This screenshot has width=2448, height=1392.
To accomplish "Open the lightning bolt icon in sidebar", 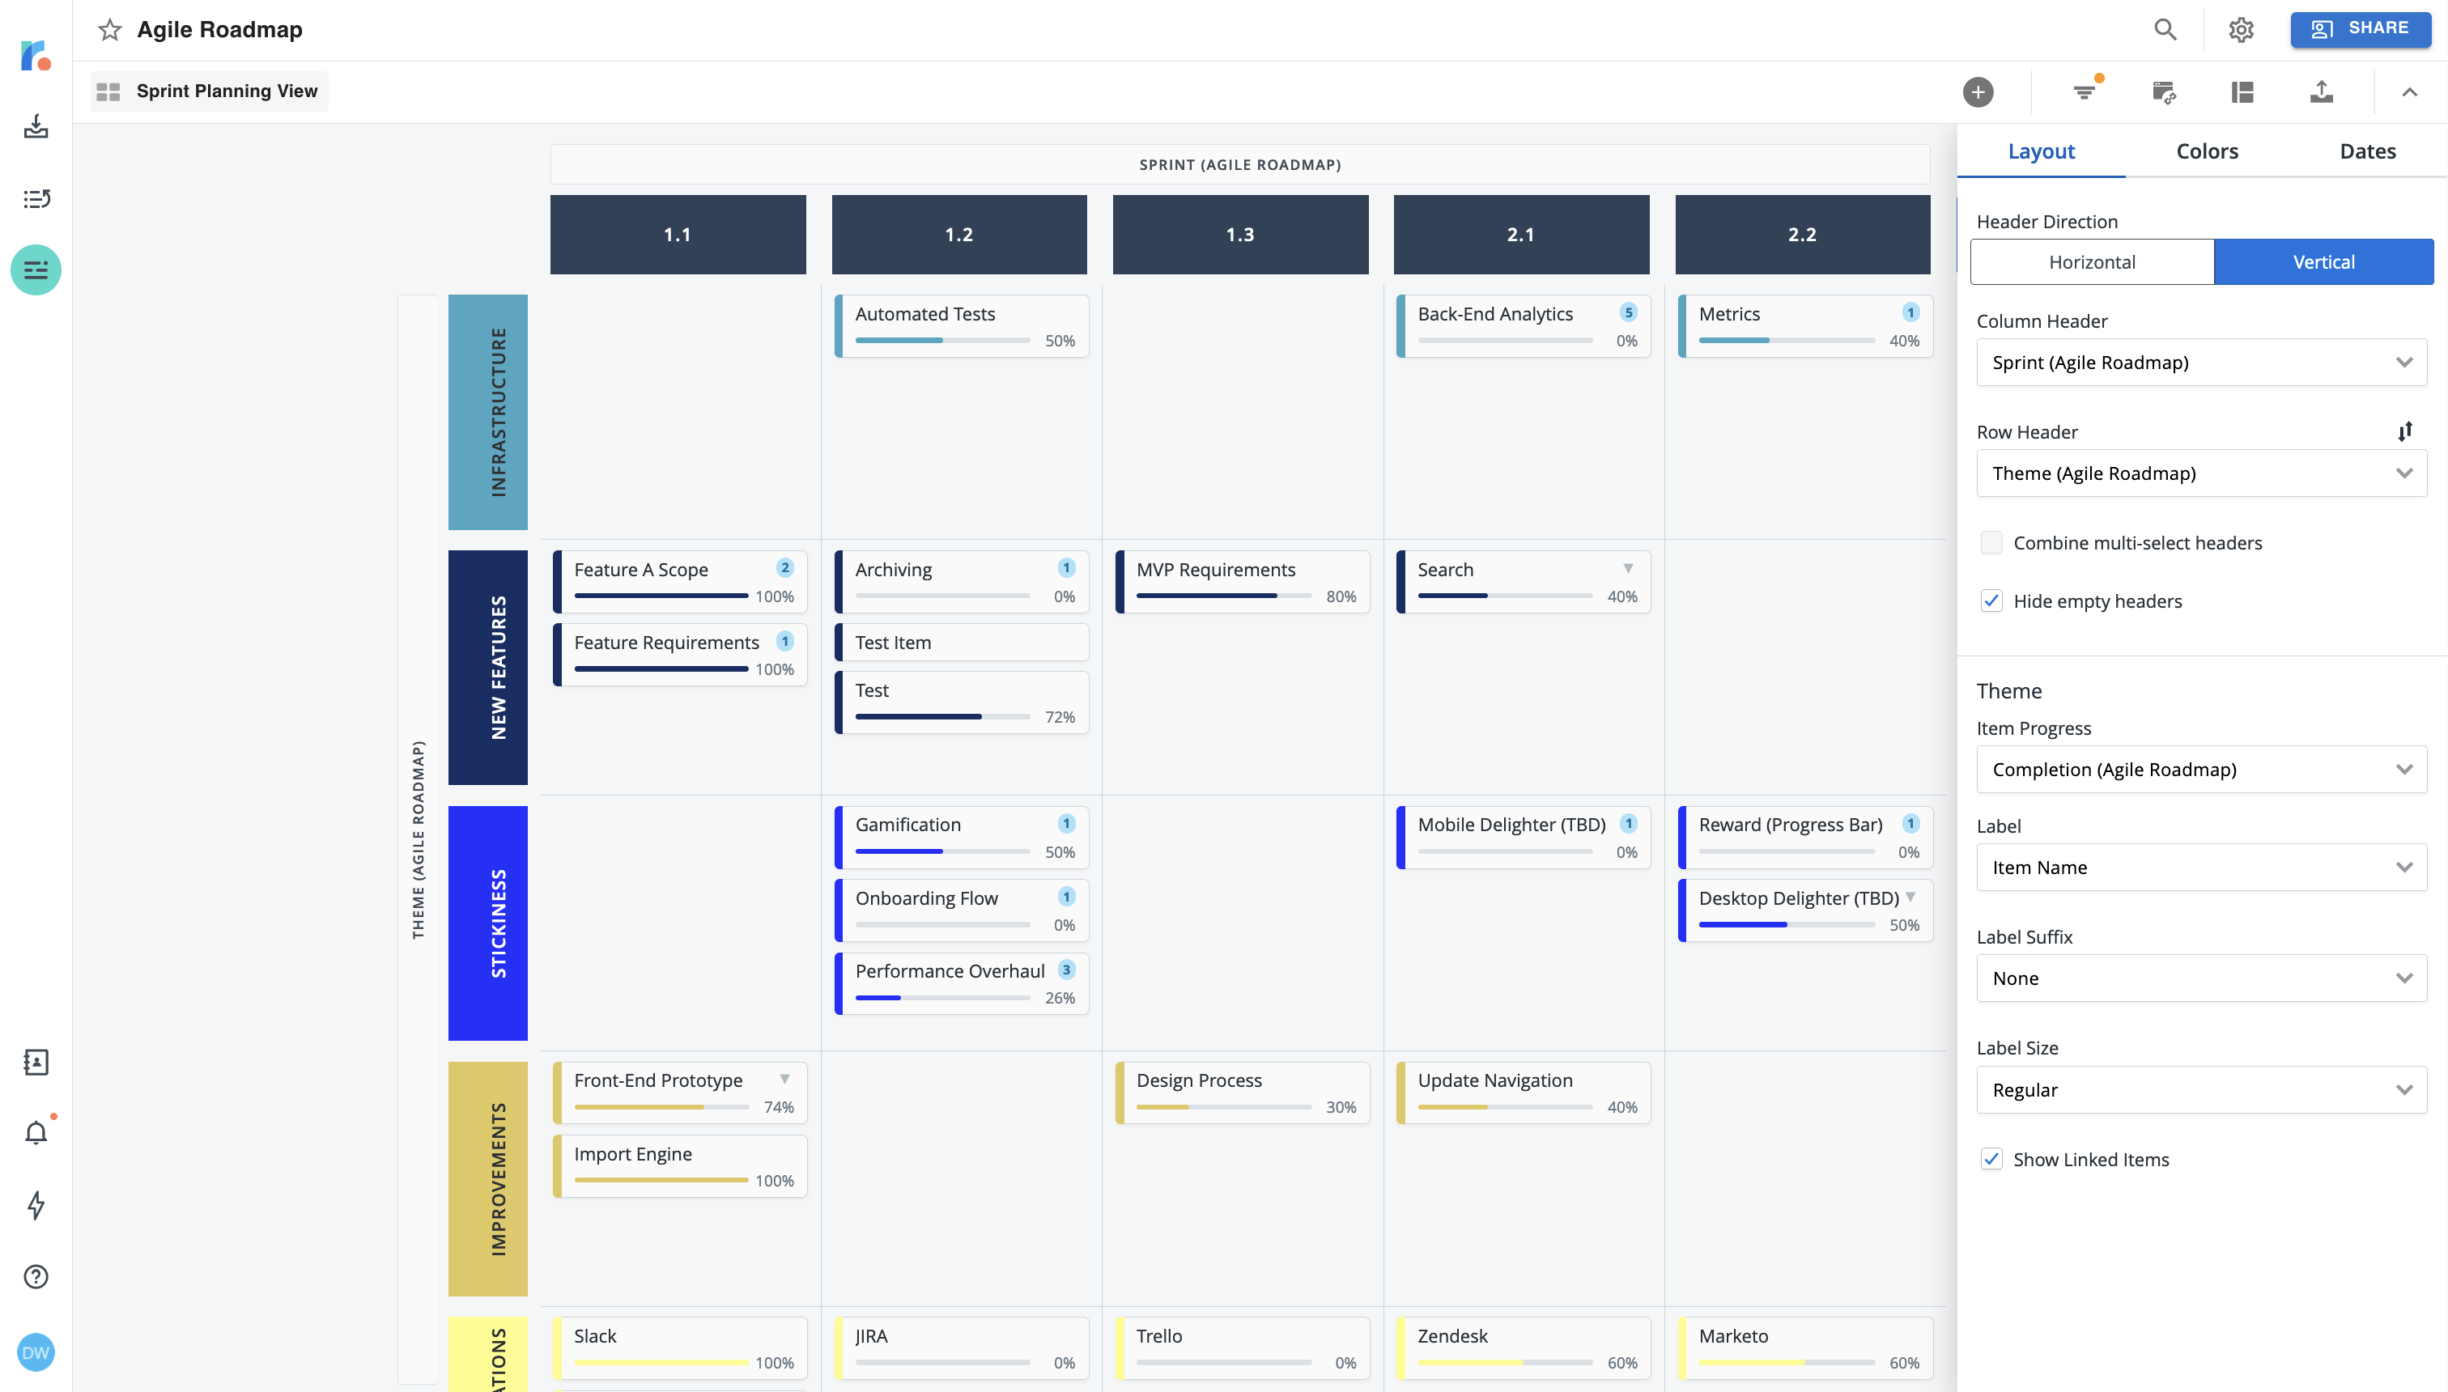I will click(36, 1204).
